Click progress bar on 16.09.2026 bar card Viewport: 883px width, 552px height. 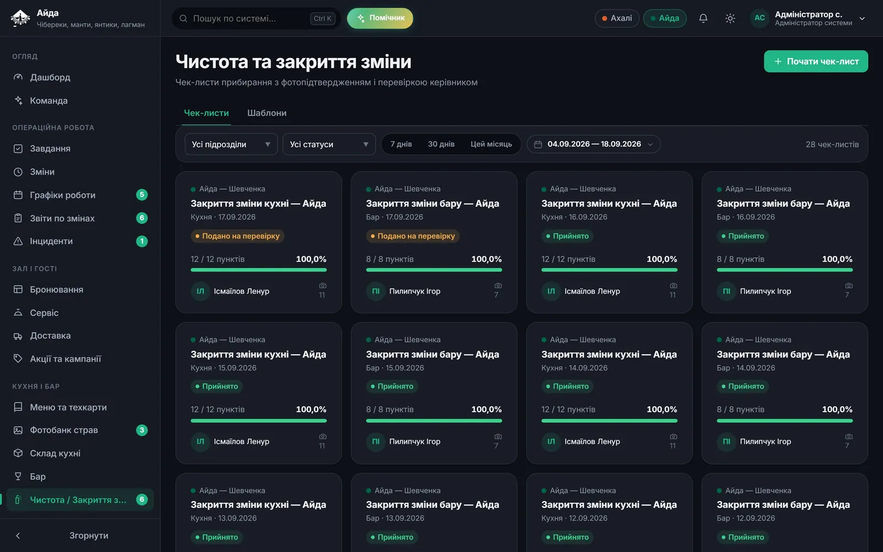(785, 270)
